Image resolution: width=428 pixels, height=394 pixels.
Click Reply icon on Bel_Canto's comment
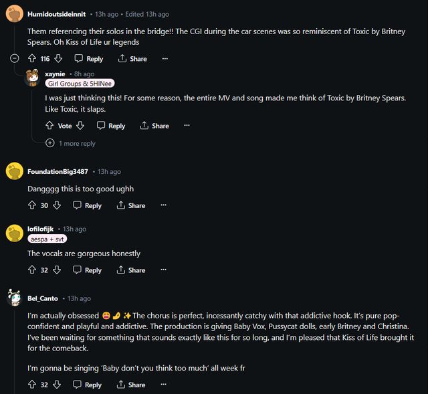click(x=77, y=385)
